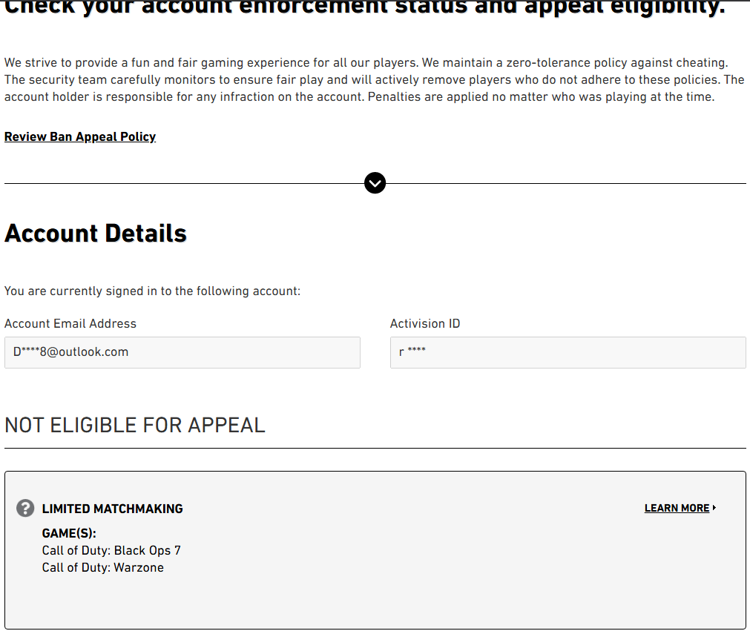Click the Account Email Address label
The width and height of the screenshot is (750, 631).
click(70, 323)
